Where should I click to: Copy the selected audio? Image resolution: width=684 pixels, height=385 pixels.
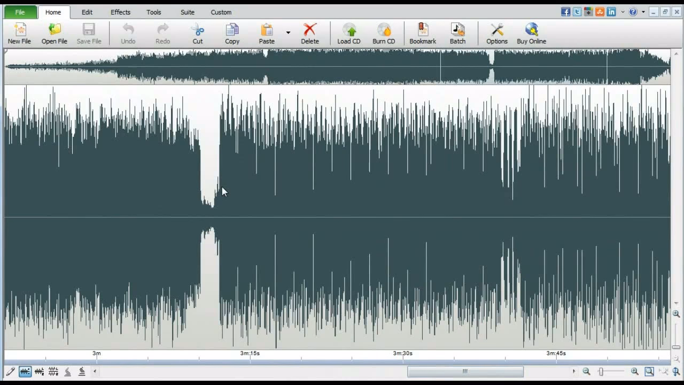point(232,33)
